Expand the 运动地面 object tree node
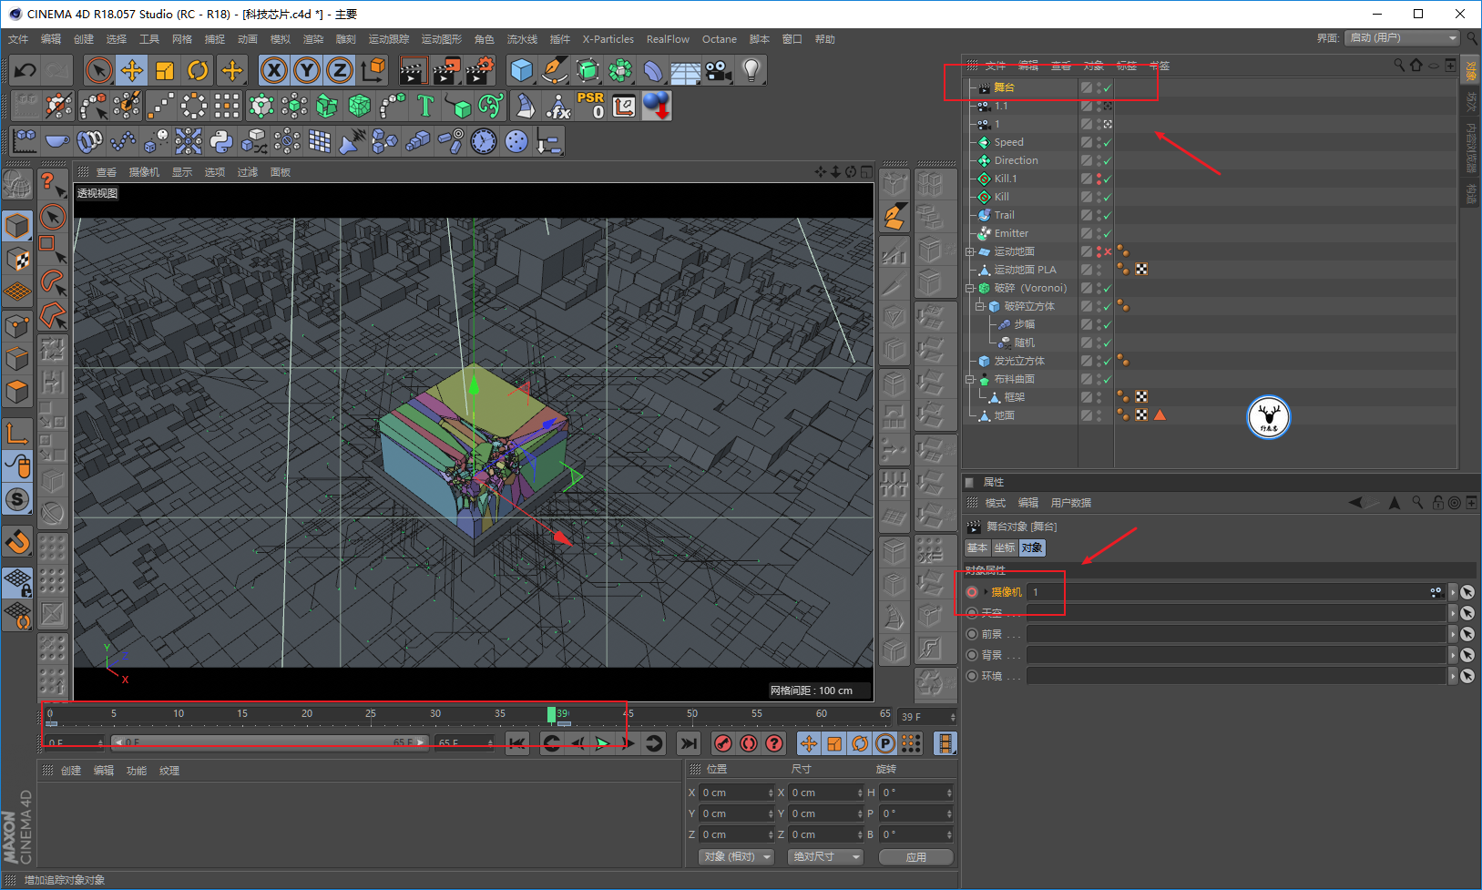The width and height of the screenshot is (1482, 890). click(971, 251)
